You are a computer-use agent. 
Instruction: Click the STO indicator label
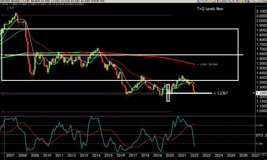pyautogui.click(x=259, y=135)
